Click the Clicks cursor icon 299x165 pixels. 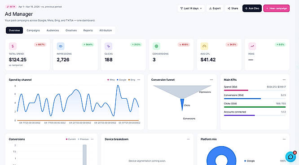coord(108,46)
